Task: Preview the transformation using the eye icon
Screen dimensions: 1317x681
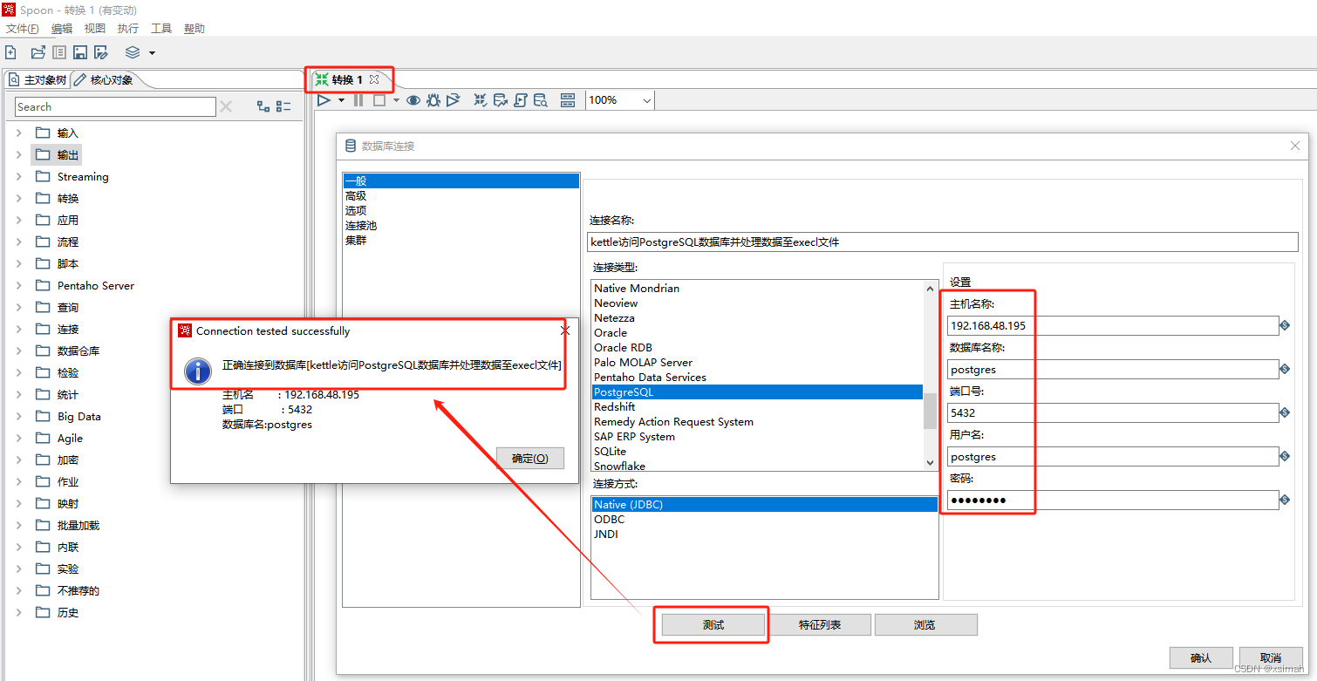Action: pyautogui.click(x=413, y=99)
